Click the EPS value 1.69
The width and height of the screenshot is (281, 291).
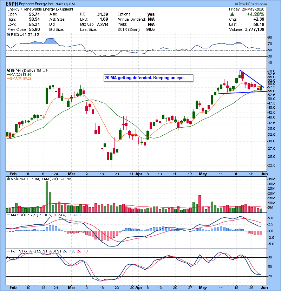[x=104, y=19]
